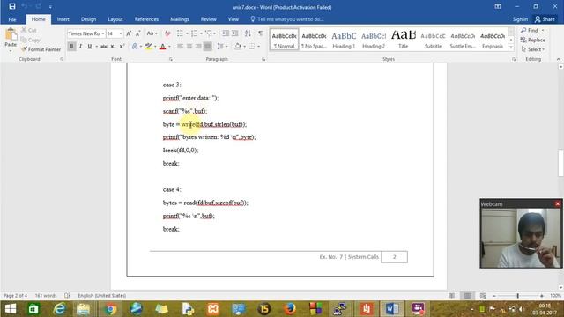Open the font size dropdown
The height and width of the screenshot is (317, 564).
[121, 33]
